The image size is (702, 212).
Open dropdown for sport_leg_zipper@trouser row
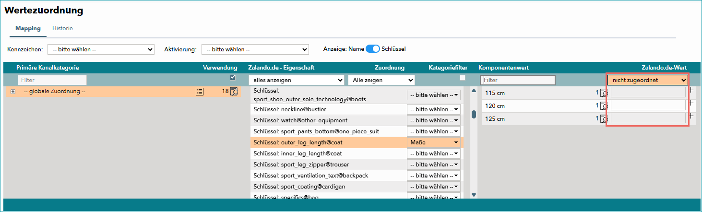434,165
